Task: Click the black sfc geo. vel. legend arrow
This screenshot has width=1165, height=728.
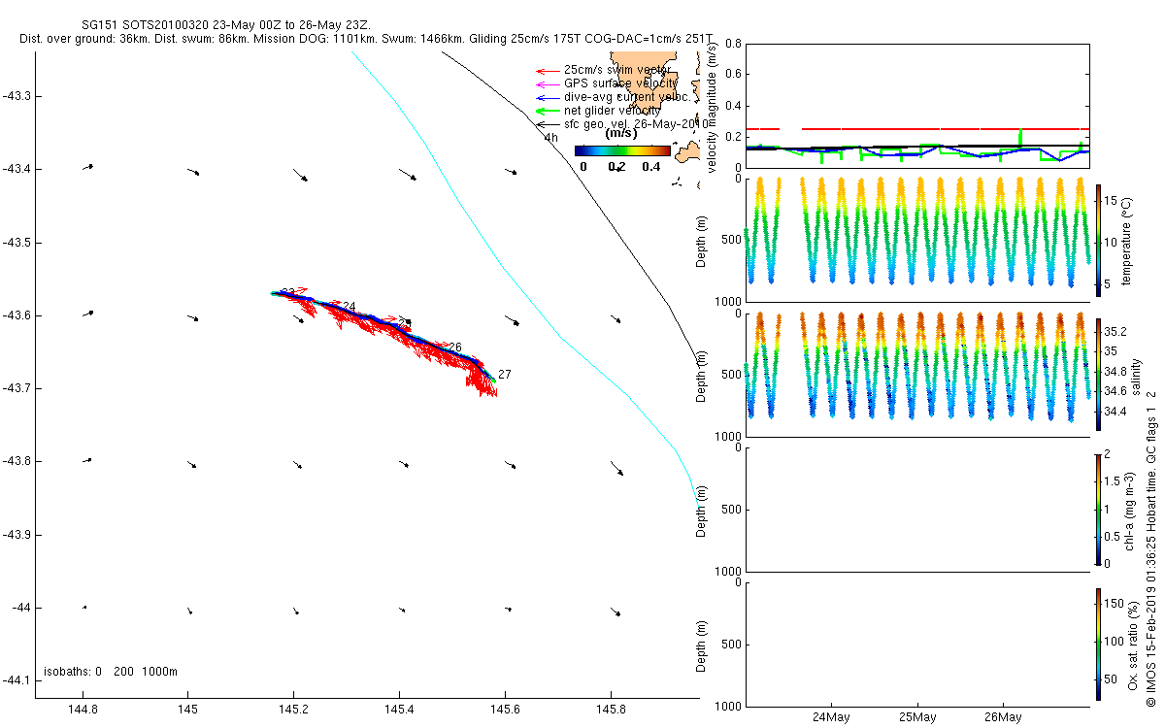Action: [549, 124]
